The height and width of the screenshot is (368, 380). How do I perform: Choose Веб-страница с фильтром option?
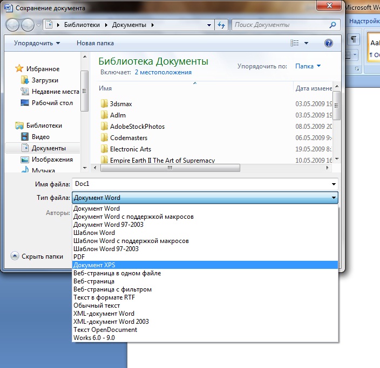tap(205, 289)
